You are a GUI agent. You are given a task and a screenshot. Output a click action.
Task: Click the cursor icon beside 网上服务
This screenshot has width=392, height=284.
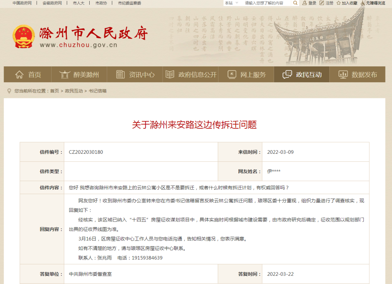click(x=232, y=74)
